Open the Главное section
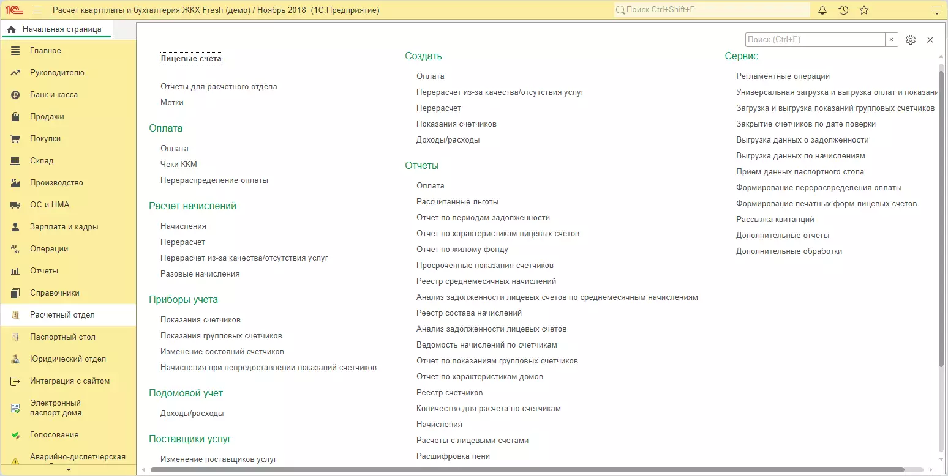 pos(68,51)
